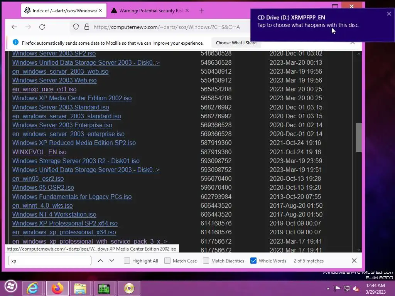Image resolution: width=395 pixels, height=296 pixels.
Task: Open Windows XP Reduced Media Edition SP2.iso
Action: tap(74, 143)
